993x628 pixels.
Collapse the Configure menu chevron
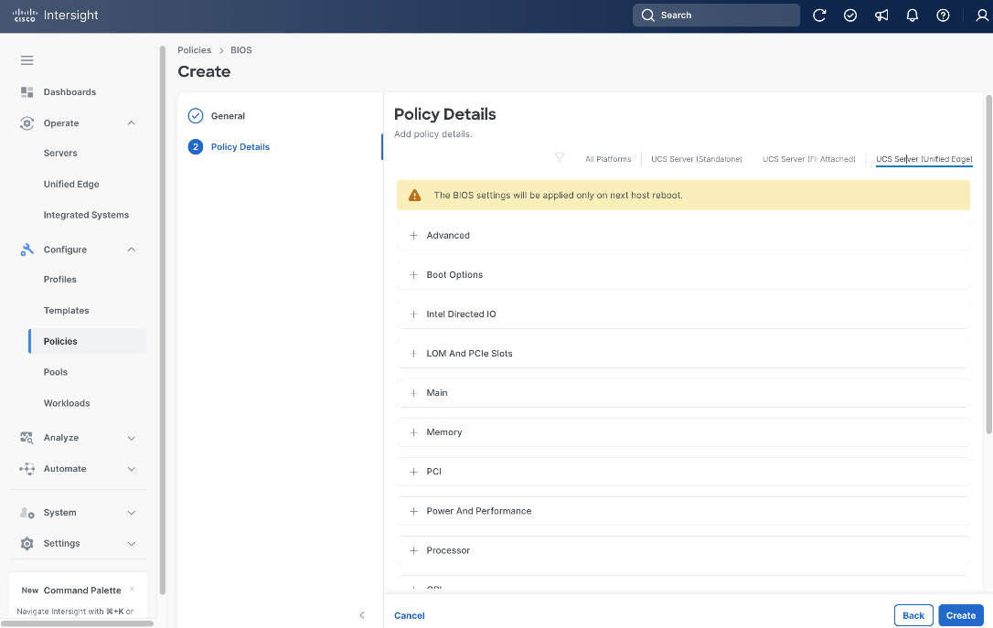pyautogui.click(x=131, y=250)
